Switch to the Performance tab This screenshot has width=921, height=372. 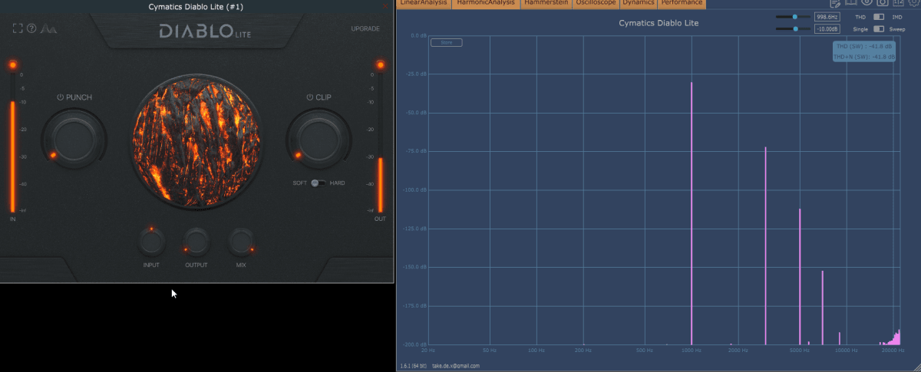click(x=682, y=3)
